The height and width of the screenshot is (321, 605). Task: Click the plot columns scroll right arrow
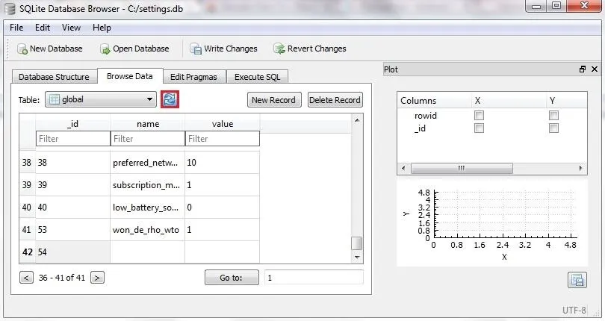pyautogui.click(x=580, y=169)
